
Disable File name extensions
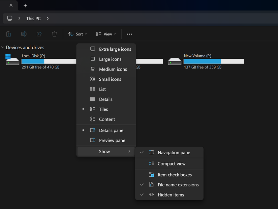click(178, 185)
